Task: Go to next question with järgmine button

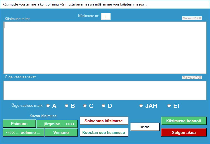Action: click(x=57, y=124)
